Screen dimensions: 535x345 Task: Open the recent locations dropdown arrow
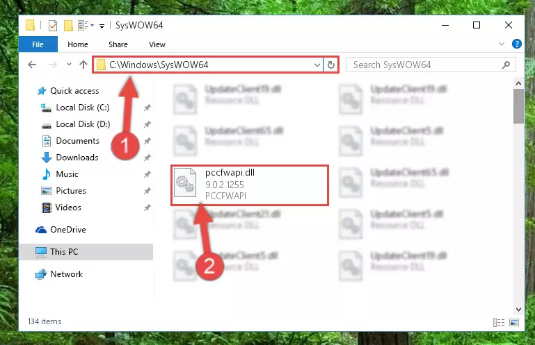[69, 65]
